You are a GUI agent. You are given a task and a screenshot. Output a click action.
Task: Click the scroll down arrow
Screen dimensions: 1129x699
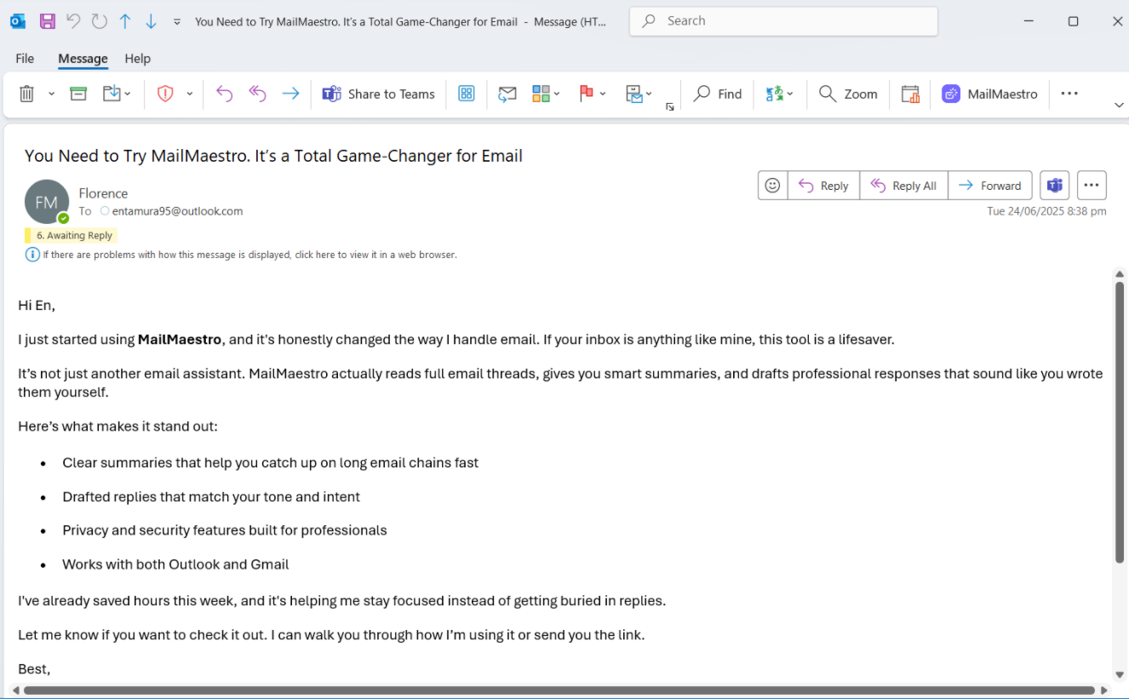coord(1120,674)
